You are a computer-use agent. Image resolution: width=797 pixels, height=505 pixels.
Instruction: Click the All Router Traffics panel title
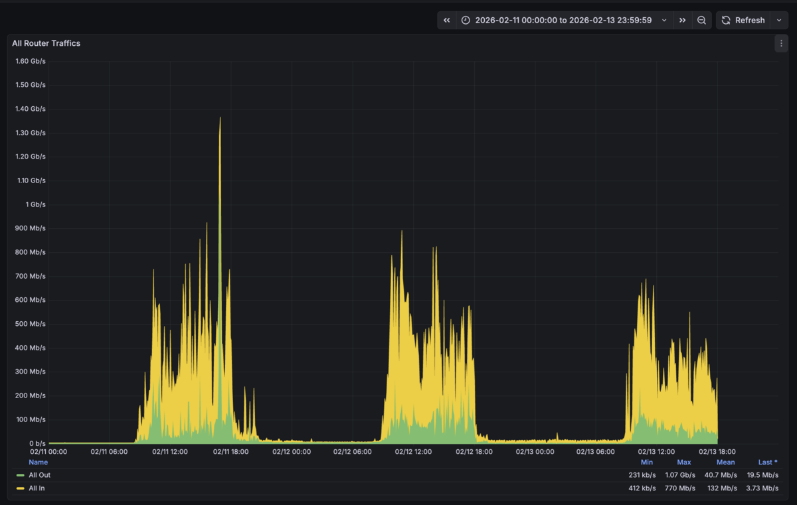coord(46,43)
